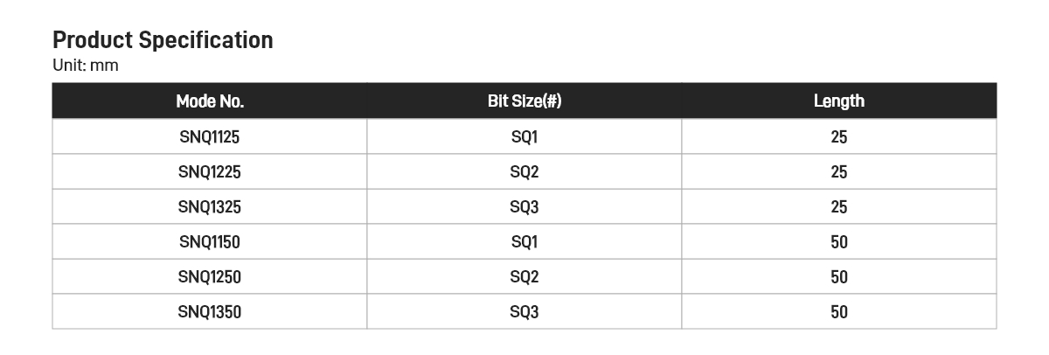Click the "Bit Size(#)" column header
The image size is (1049, 355).
pyautogui.click(x=524, y=101)
